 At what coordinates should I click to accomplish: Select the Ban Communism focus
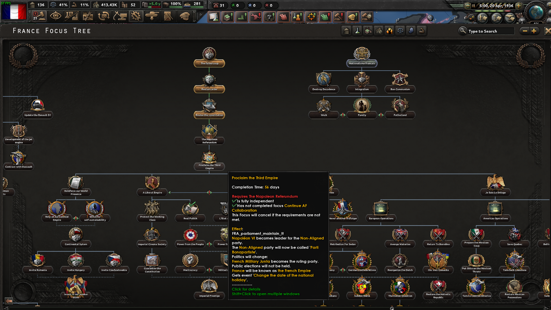click(x=400, y=83)
